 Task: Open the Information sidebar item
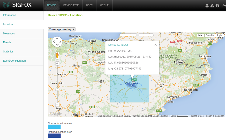click(22, 15)
